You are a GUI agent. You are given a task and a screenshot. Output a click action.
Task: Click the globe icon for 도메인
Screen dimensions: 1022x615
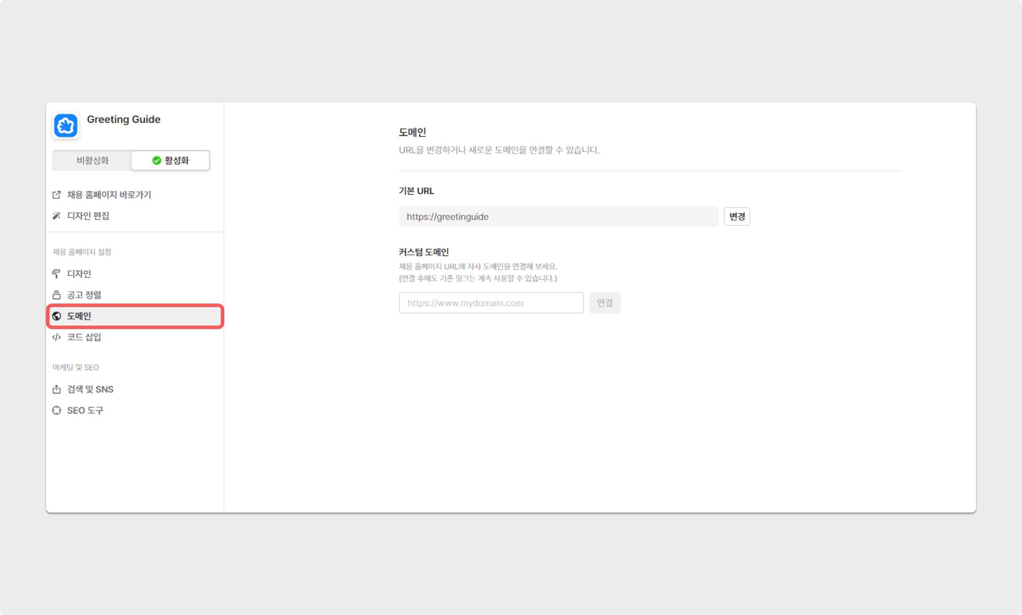click(57, 316)
